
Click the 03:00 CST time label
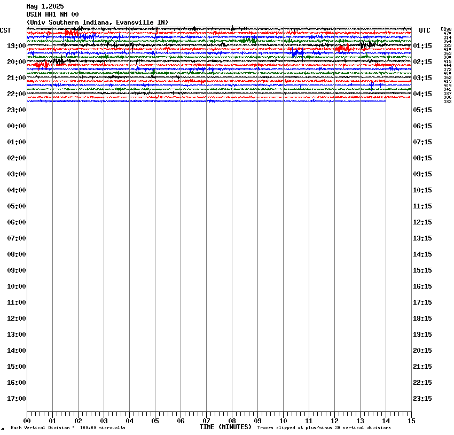coord(17,174)
